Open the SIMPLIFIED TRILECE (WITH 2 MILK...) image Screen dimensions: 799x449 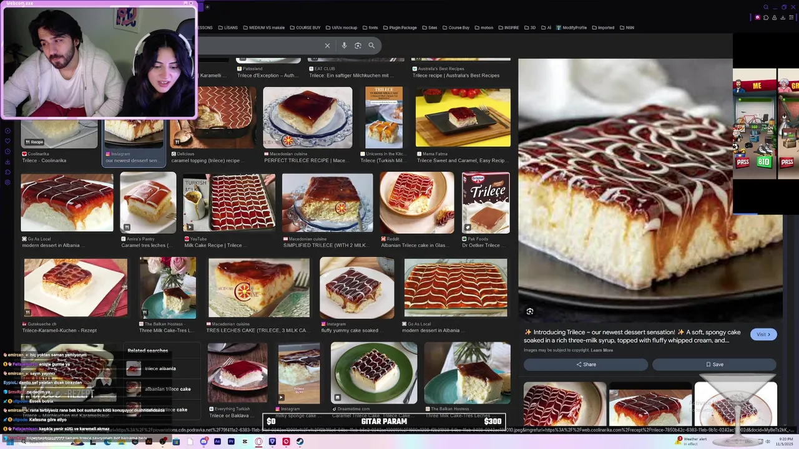pos(327,203)
